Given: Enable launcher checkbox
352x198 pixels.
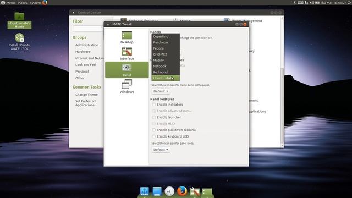Looking at the screenshot, I should coord(154,117).
